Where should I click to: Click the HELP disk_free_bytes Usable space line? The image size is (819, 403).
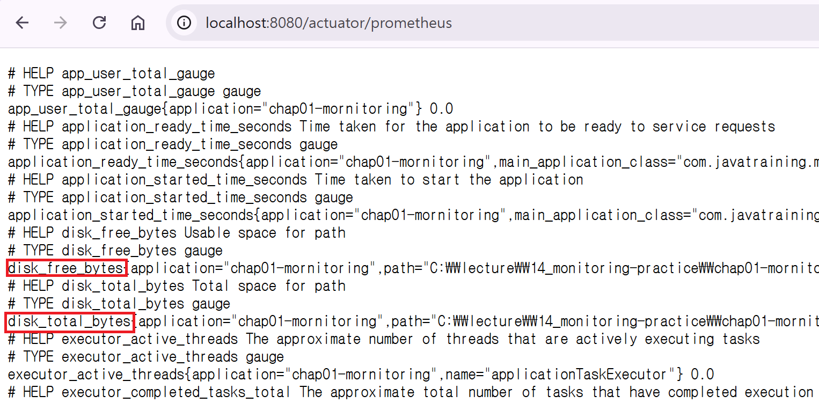click(177, 233)
